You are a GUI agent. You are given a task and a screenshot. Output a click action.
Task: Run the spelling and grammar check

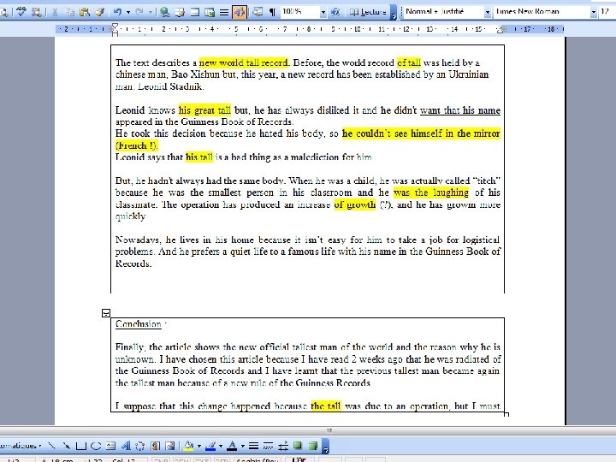[21, 12]
